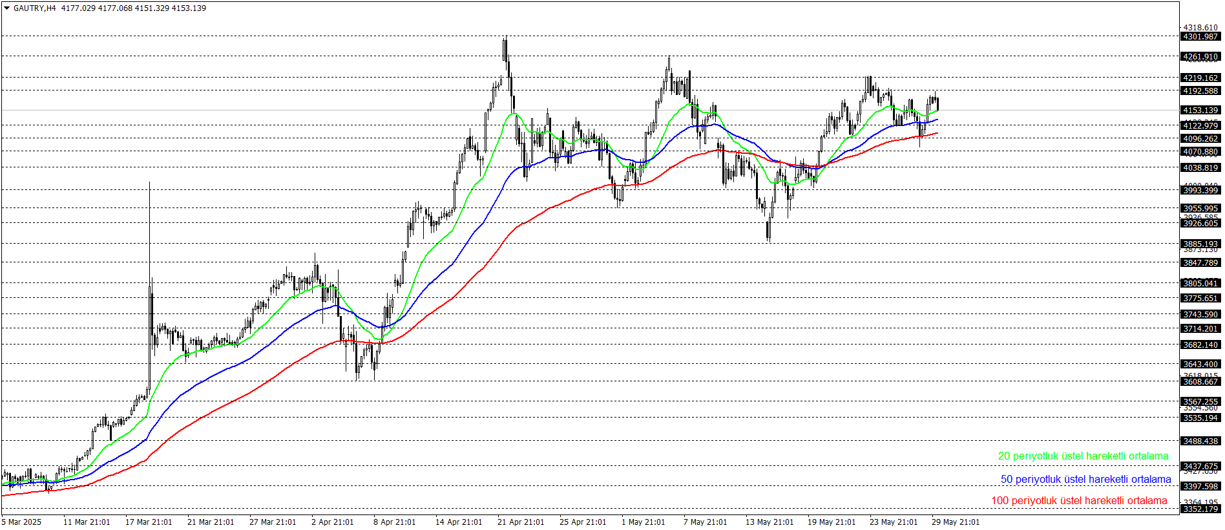This screenshot has height=530, width=1225.
Task: Click the 3643.400 price level label
Action: click(1200, 365)
